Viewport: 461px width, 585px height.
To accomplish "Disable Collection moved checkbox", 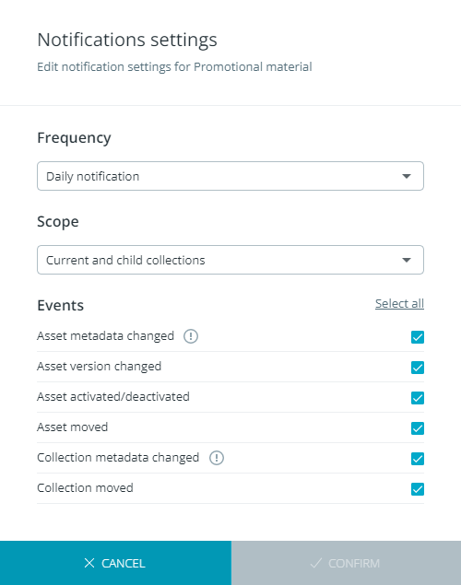I will [x=418, y=489].
